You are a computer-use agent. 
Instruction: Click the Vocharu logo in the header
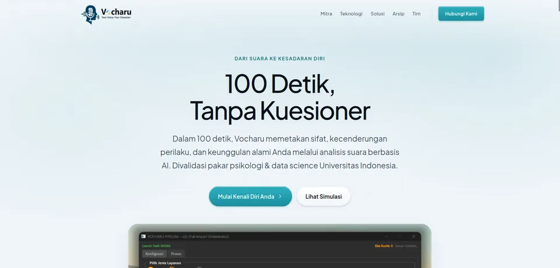coord(106,15)
